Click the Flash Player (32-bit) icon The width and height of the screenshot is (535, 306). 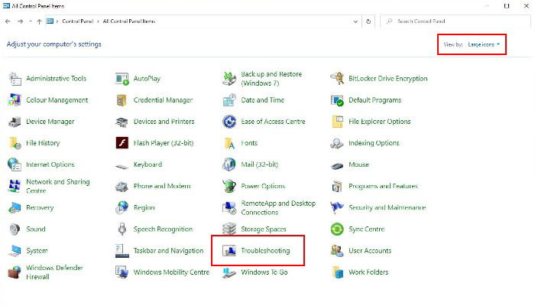tap(122, 143)
